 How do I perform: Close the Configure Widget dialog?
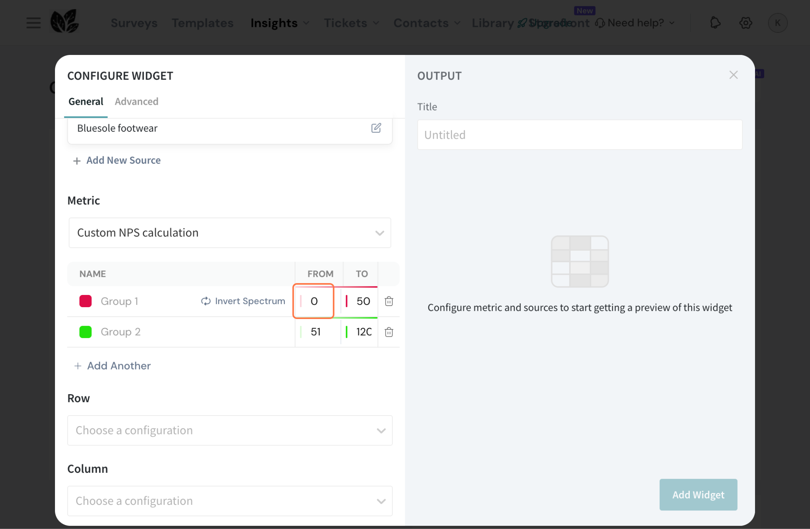pos(733,75)
